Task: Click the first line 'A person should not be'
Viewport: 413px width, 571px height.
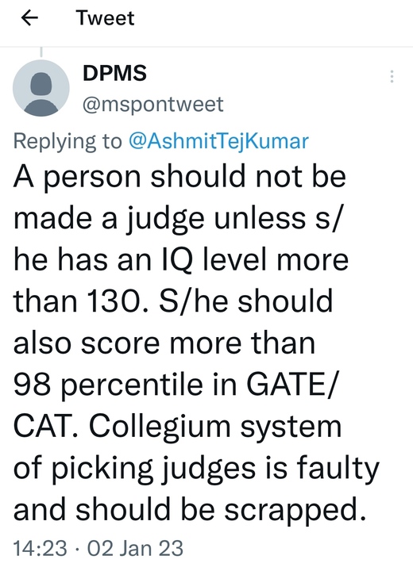Action: (179, 177)
